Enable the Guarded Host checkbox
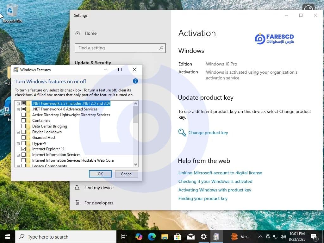 click(x=23, y=137)
